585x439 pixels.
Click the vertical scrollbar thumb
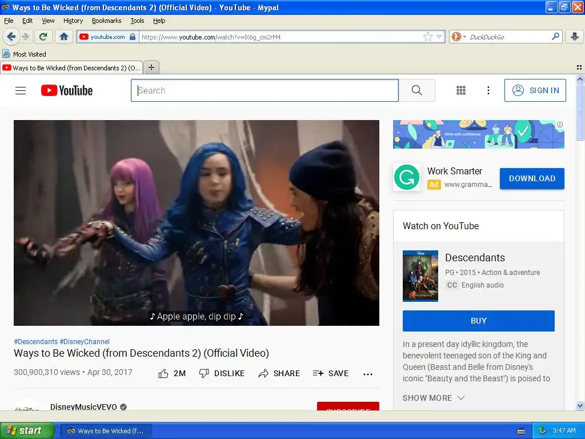(580, 113)
